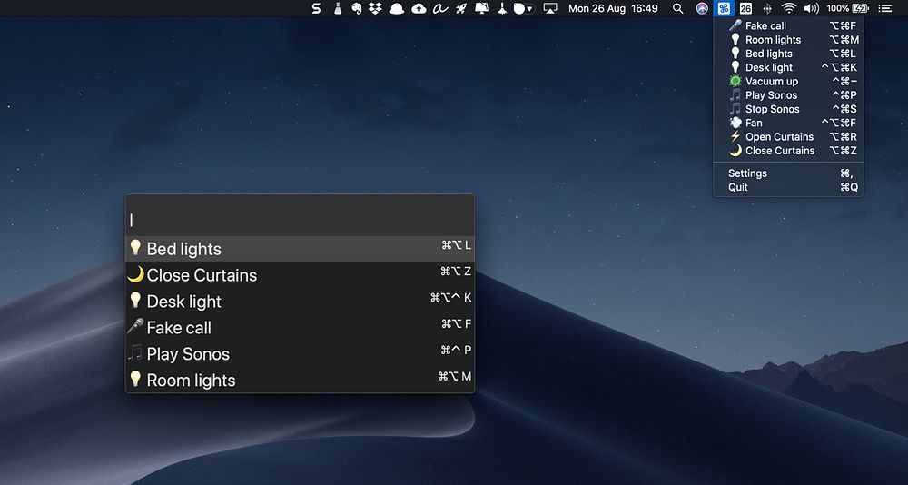Screen dimensions: 908x485
Task: Click the hard hat icon in menu bar
Action: (x=397, y=8)
